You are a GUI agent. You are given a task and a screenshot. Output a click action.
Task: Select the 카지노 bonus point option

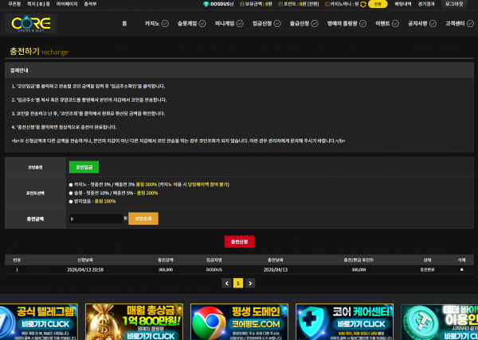71,184
